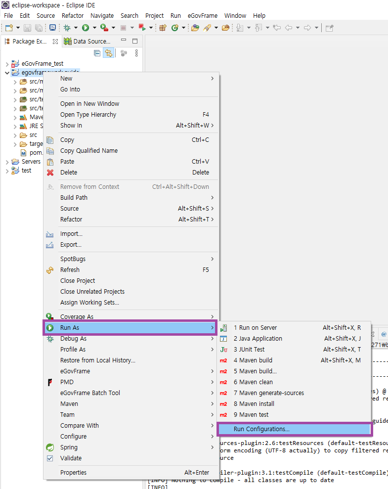Close the Package Explorer tab
388x489 pixels.
(55, 41)
